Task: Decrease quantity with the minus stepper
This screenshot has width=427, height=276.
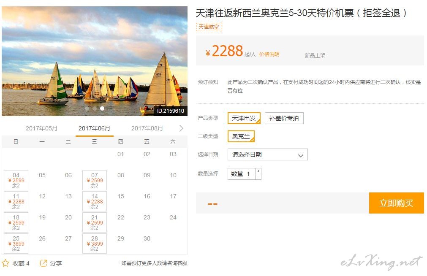Action: [x=258, y=177]
